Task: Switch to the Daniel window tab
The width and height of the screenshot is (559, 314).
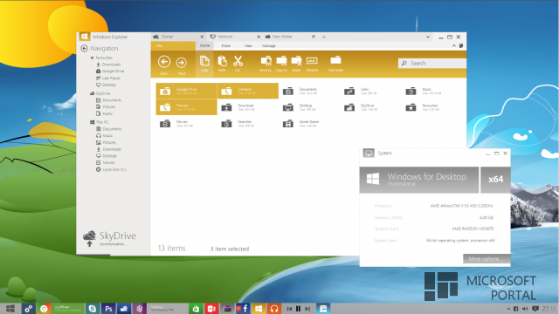Action: point(178,37)
